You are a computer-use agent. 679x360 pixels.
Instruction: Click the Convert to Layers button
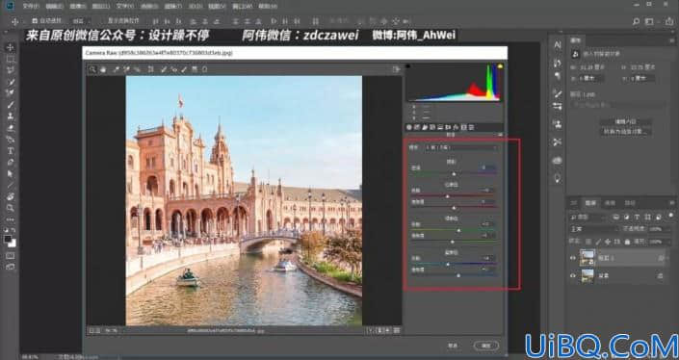tap(625, 132)
